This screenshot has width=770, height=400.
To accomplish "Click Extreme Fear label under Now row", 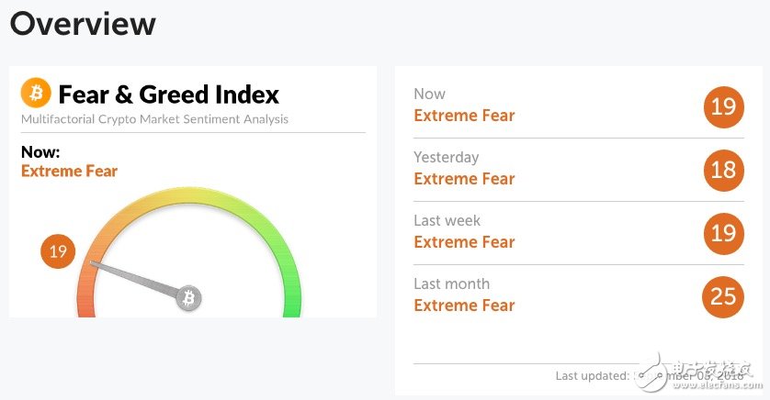I will [464, 116].
